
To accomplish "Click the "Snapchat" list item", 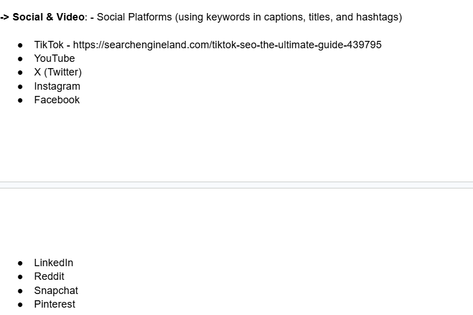I will pyautogui.click(x=56, y=291).
